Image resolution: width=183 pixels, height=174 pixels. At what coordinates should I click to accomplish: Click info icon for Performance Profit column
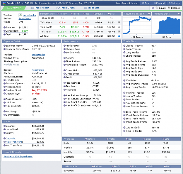coord(71,14)
